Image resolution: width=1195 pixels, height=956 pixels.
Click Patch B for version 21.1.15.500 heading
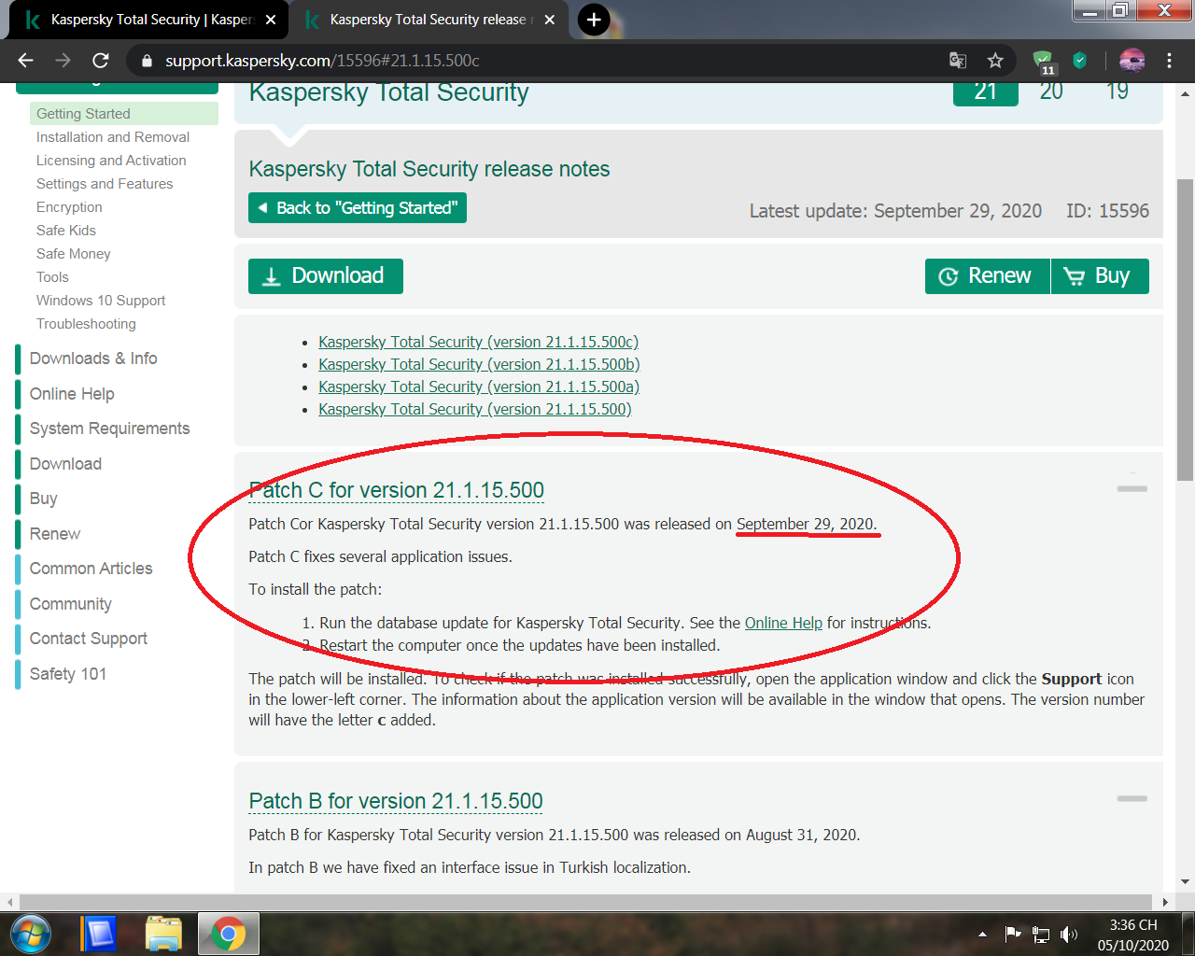pyautogui.click(x=396, y=801)
